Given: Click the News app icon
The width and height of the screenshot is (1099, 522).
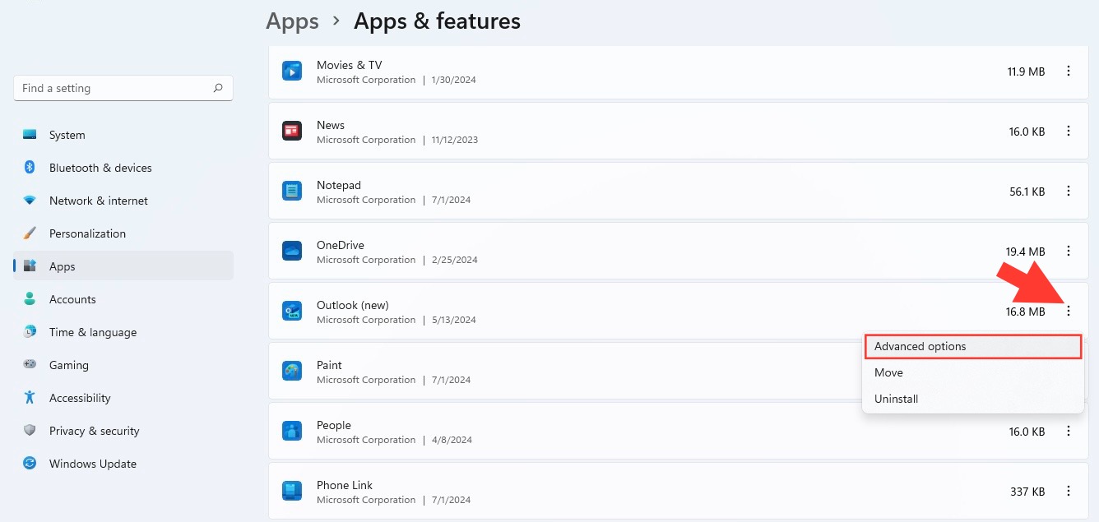Looking at the screenshot, I should coord(292,132).
